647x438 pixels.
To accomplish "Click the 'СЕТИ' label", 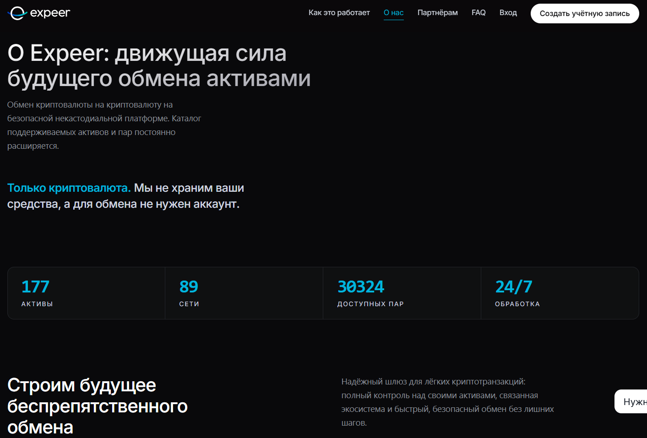I will (189, 304).
